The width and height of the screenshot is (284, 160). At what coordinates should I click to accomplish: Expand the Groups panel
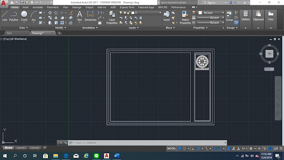pos(232,28)
